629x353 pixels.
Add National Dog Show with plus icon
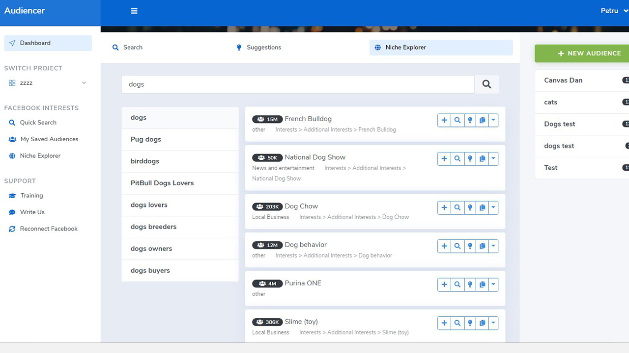444,159
